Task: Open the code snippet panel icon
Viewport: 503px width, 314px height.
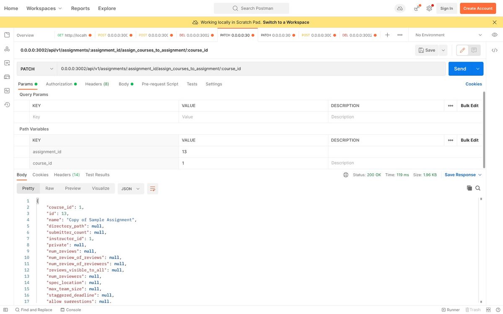Action: [494, 50]
